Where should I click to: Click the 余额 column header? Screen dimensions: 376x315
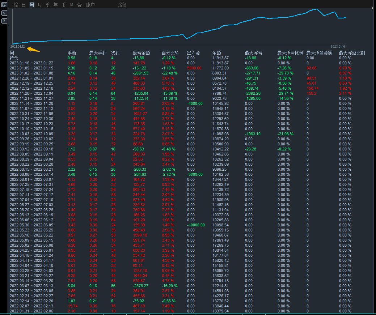tap(216, 53)
